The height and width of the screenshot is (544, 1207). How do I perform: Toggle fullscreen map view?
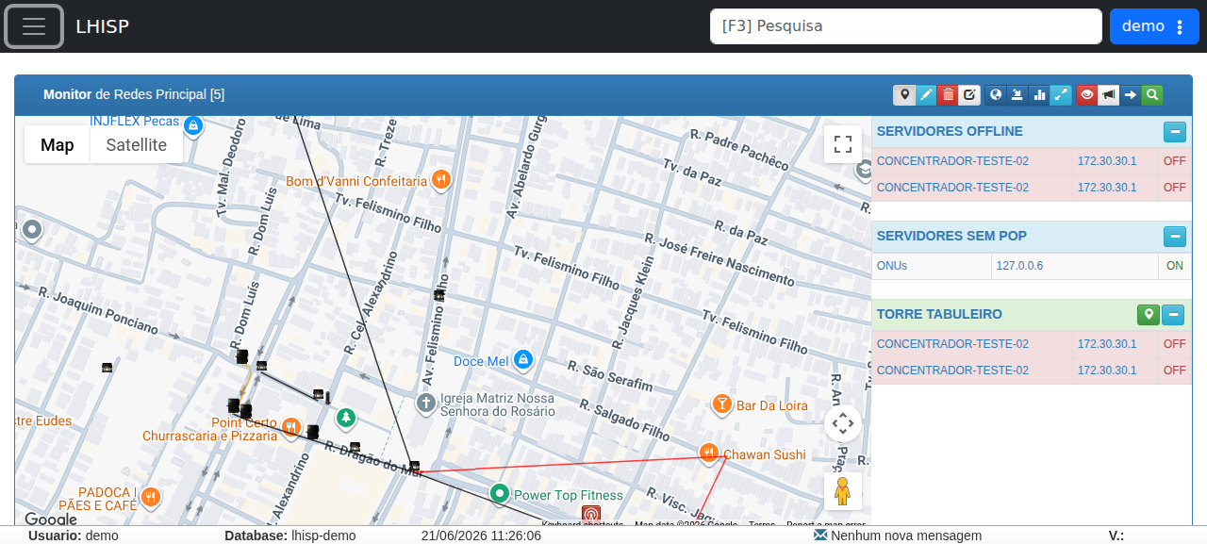(x=843, y=144)
